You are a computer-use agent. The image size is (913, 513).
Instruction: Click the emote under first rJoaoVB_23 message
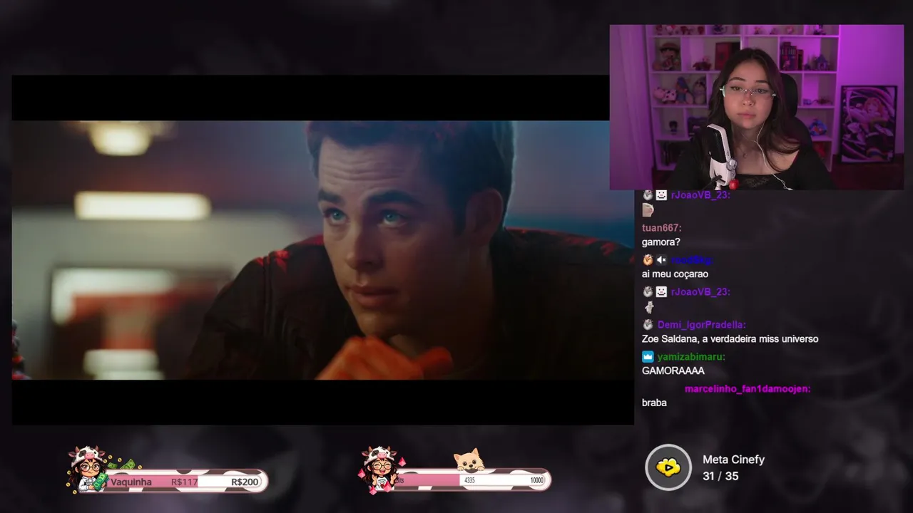[648, 210]
